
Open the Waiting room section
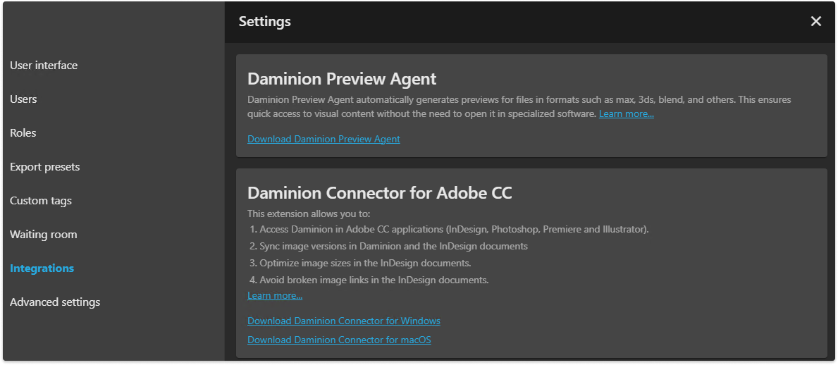pos(44,235)
